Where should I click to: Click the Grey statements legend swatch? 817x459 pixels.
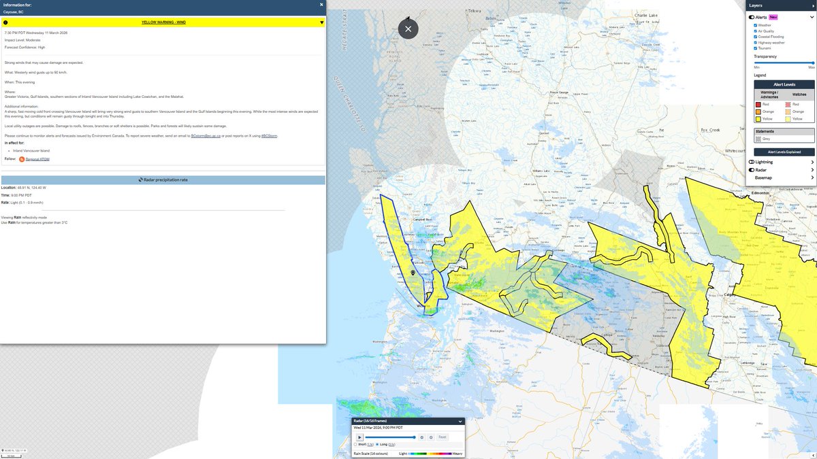click(x=758, y=139)
